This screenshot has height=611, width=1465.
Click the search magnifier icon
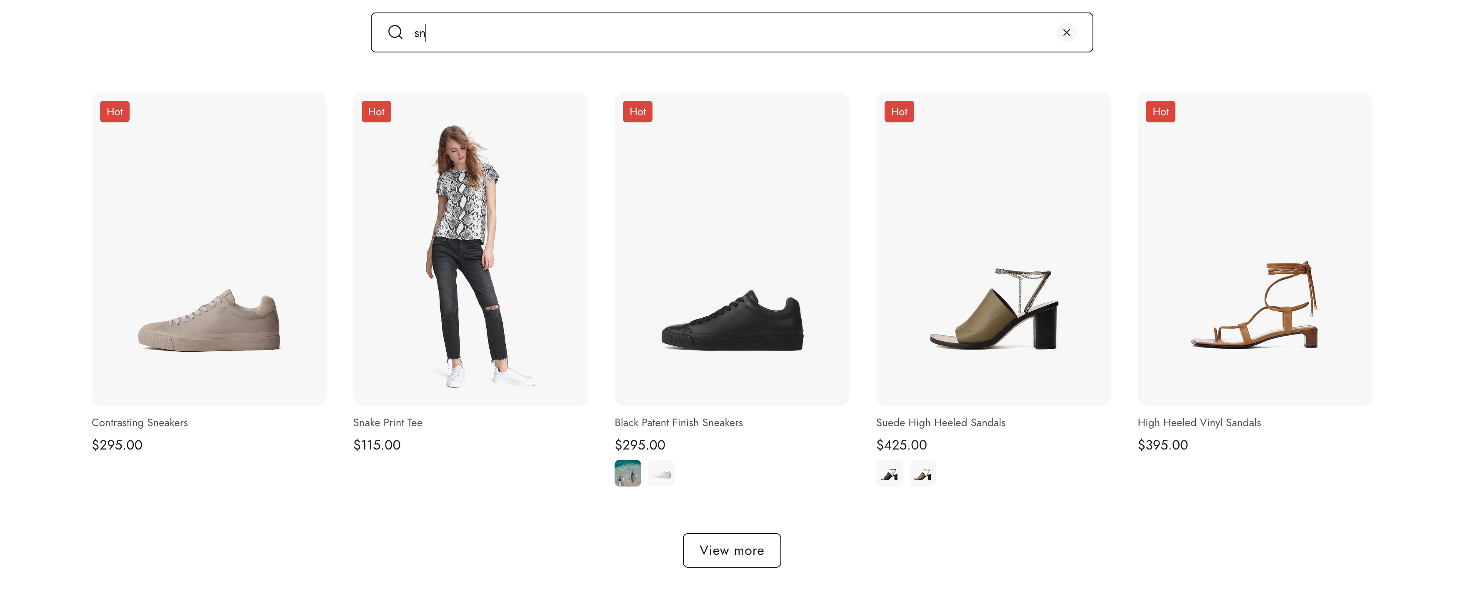(x=395, y=32)
